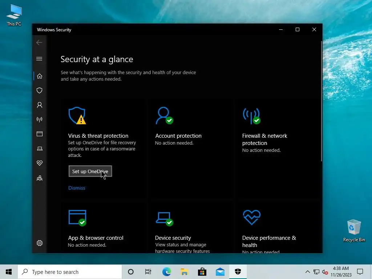Minimize the Windows Security window

[x=281, y=29]
